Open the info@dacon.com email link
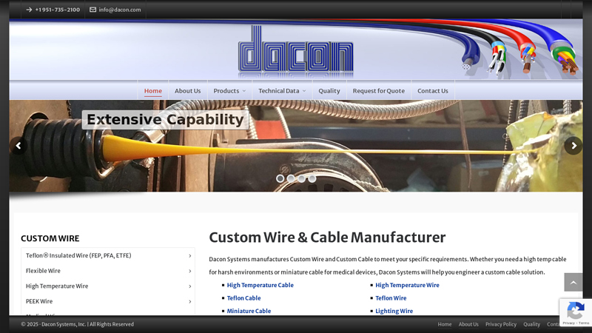Screen dimensions: 592x333 click(x=120, y=10)
